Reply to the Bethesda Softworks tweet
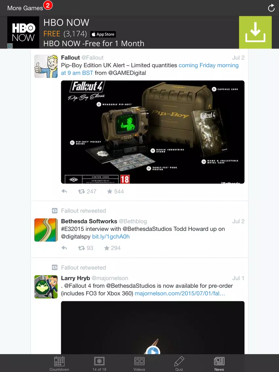Image resolution: width=279 pixels, height=372 pixels. 64,248
